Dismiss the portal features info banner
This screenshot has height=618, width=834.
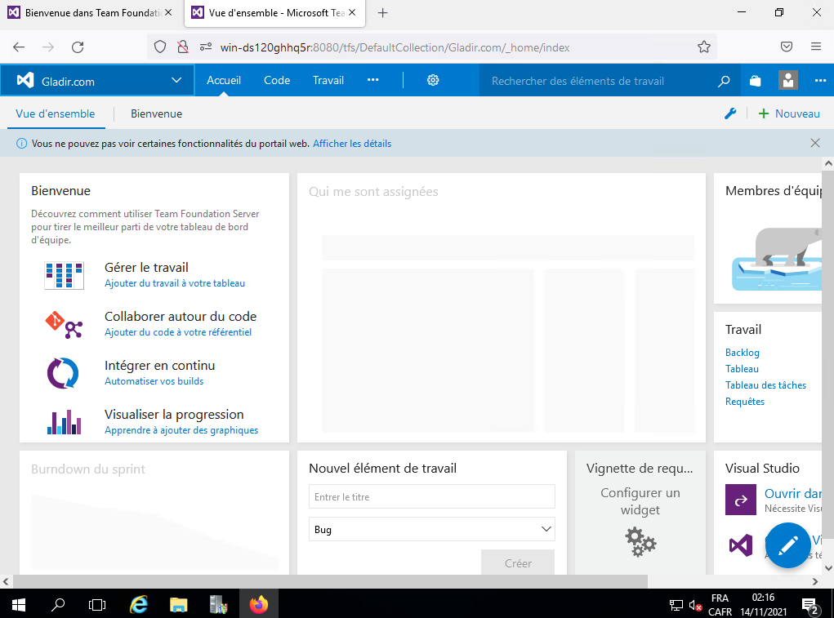pyautogui.click(x=815, y=143)
